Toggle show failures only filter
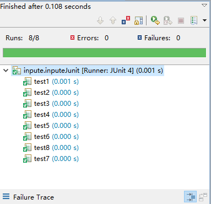Image resolution: width=211 pixels, height=204 pixels. (x=126, y=20)
